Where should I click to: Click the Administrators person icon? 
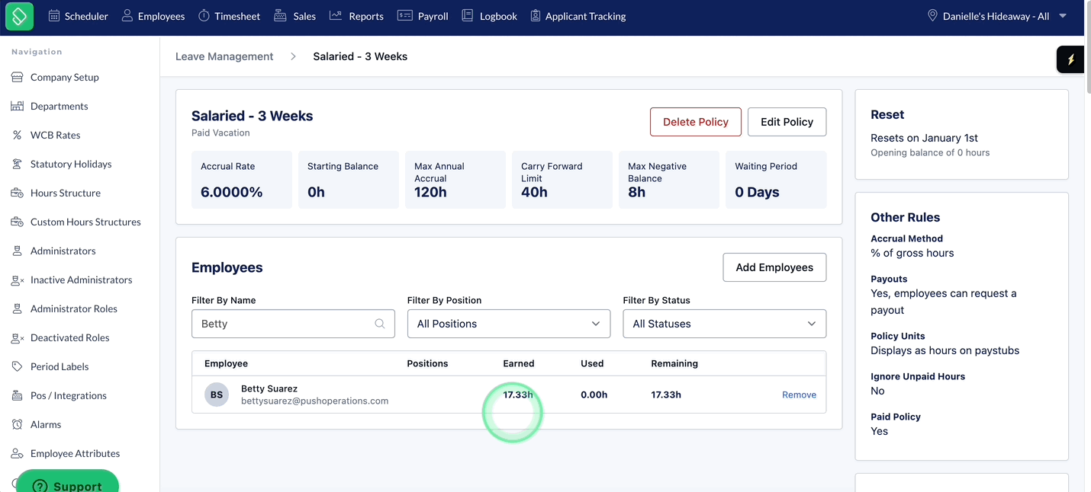point(17,251)
